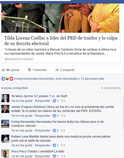Open the Tilda Lorena Cuéllar article headline
Screen dimensions: 124x158
point(61,41)
